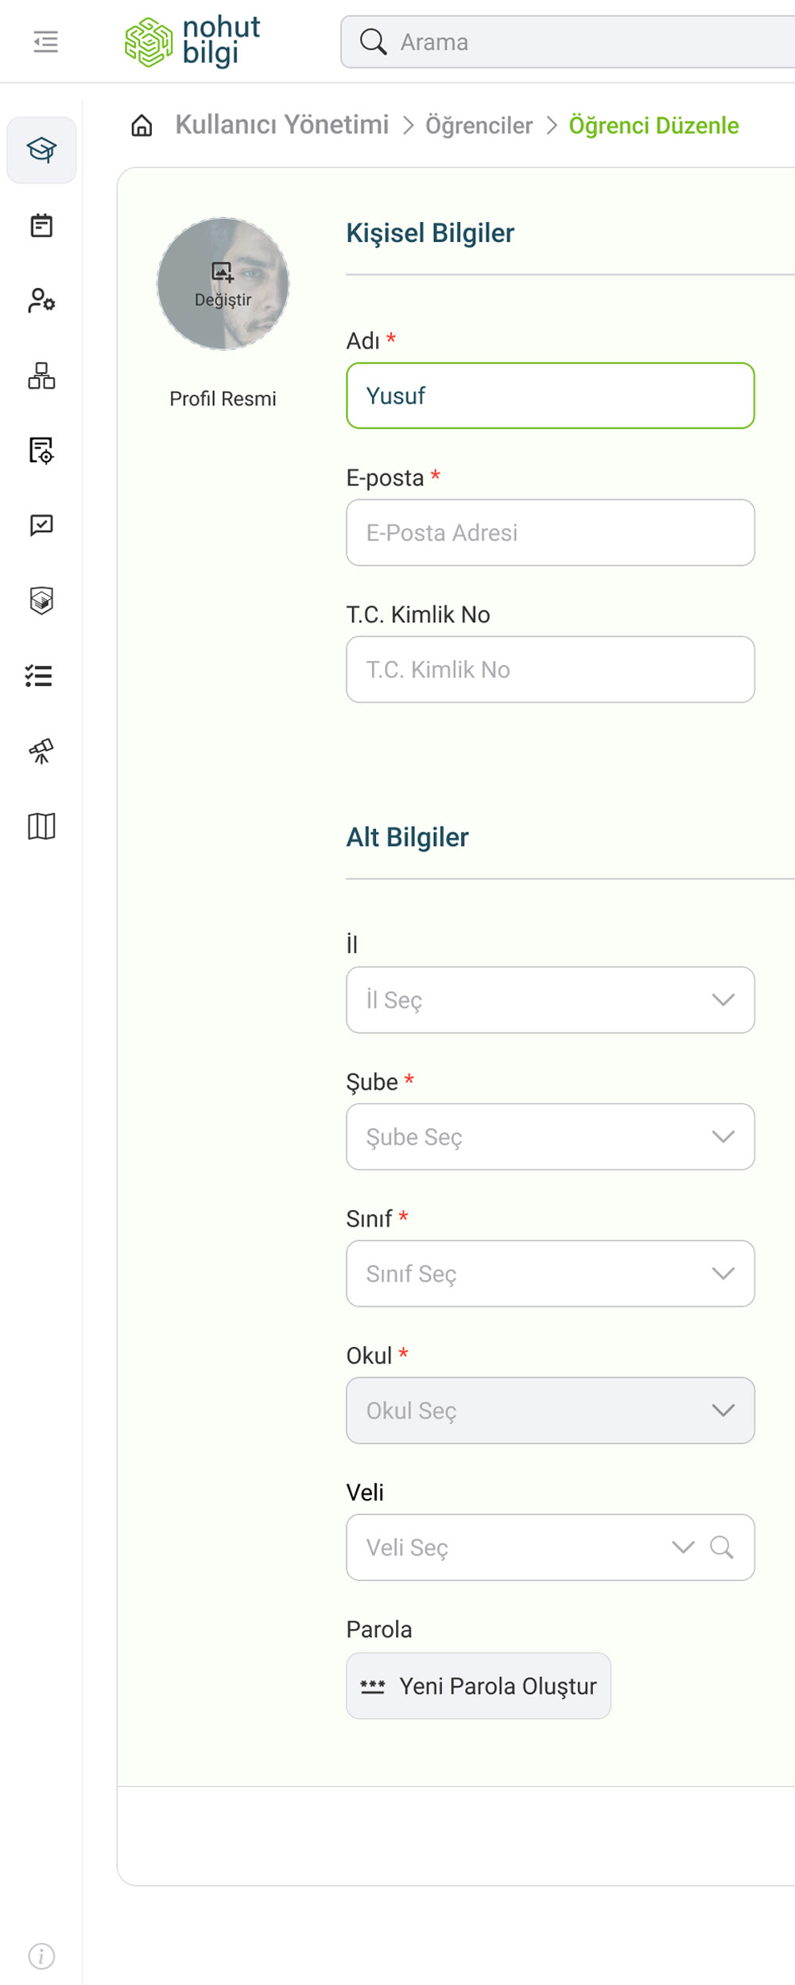
Task: Open the approved message icon
Action: click(x=41, y=525)
